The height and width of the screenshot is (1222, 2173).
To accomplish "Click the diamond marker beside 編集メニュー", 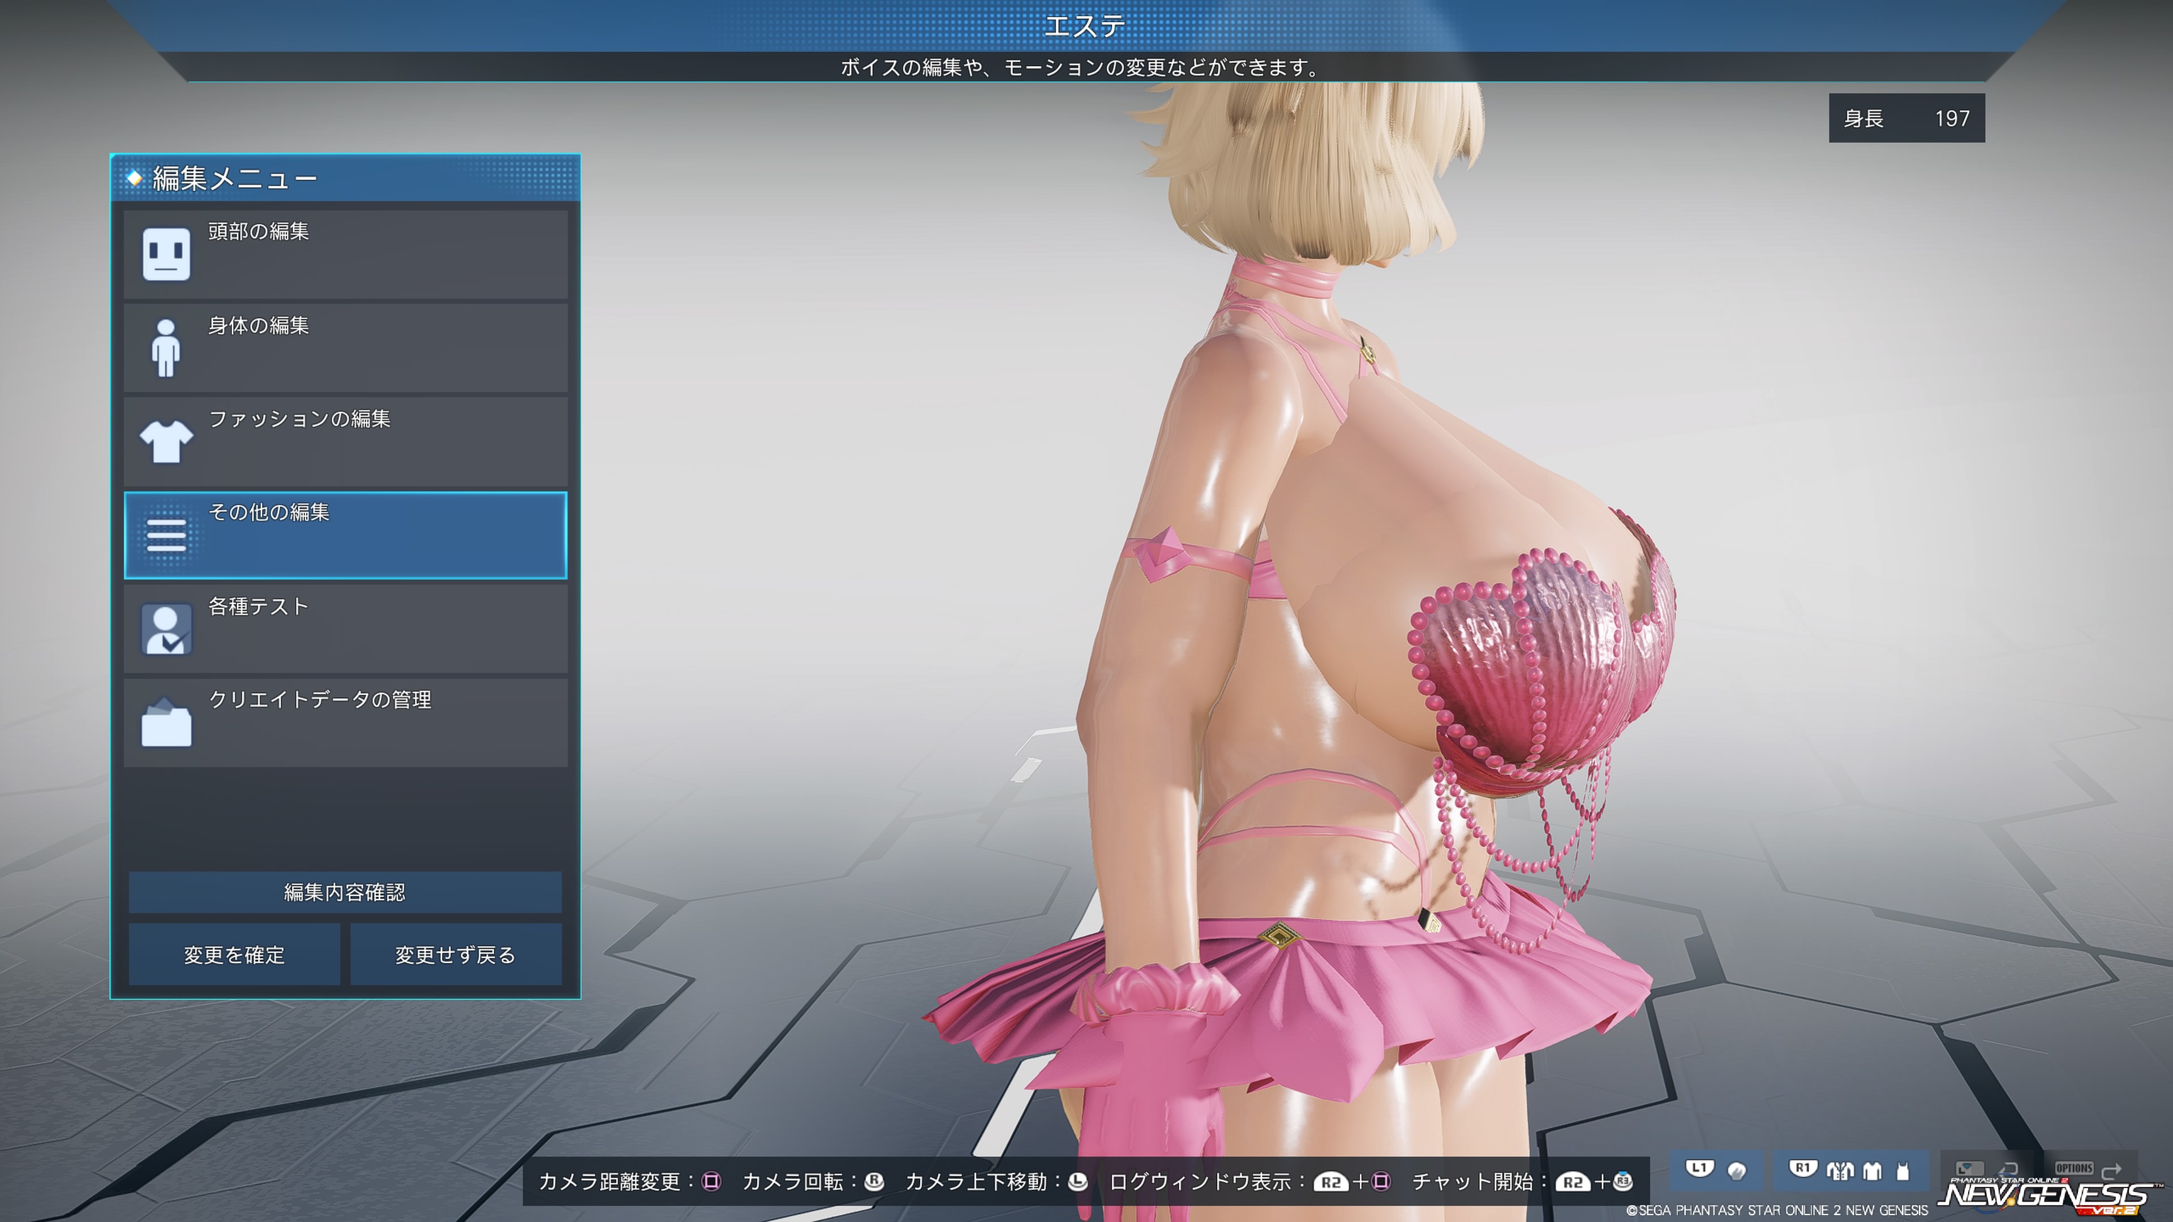I will tap(134, 178).
